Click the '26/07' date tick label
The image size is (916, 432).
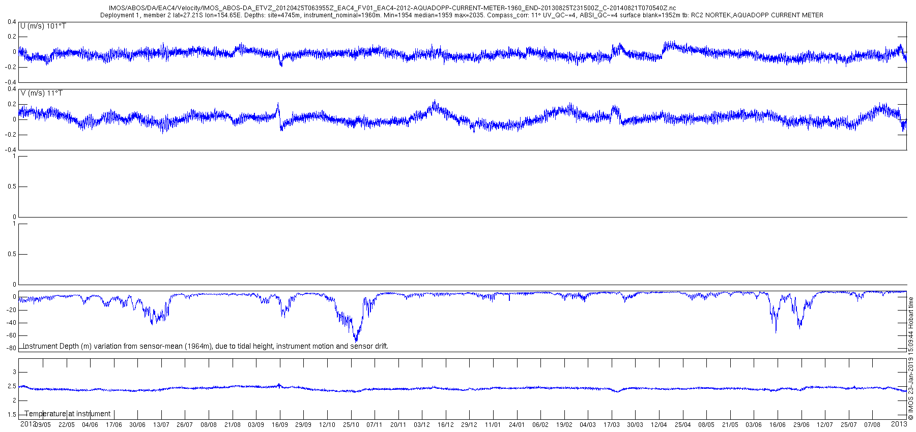(185, 425)
